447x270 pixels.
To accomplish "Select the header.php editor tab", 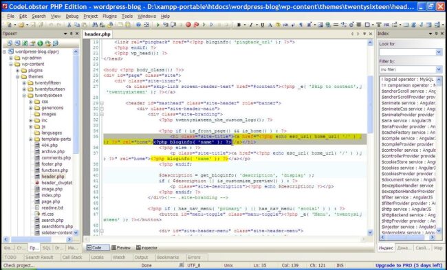I will [x=98, y=34].
